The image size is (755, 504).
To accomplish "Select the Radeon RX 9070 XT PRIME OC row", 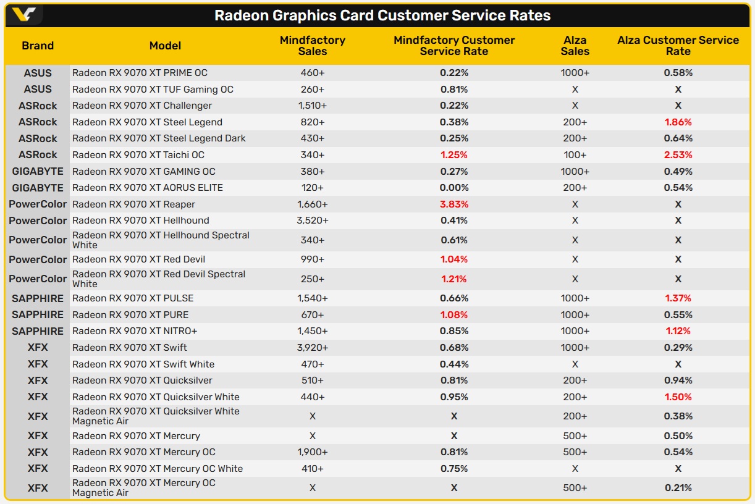I will 377,73.
